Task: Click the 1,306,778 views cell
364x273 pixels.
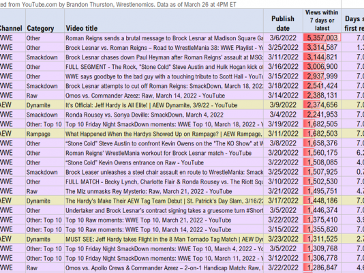Action: click(322, 258)
